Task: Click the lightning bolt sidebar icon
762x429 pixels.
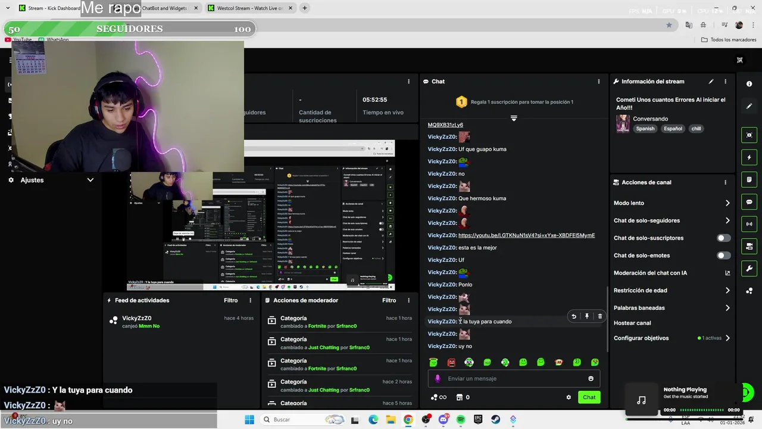Action: [749, 157]
